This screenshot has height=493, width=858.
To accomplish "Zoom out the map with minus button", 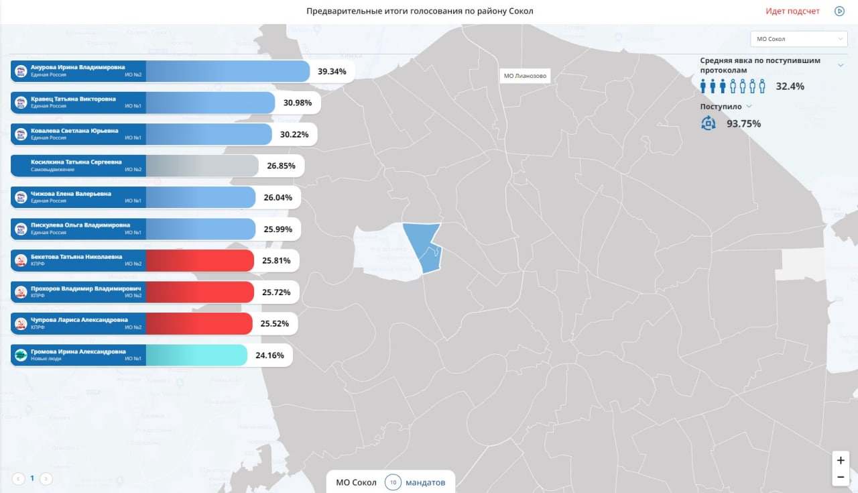I will pyautogui.click(x=841, y=477).
